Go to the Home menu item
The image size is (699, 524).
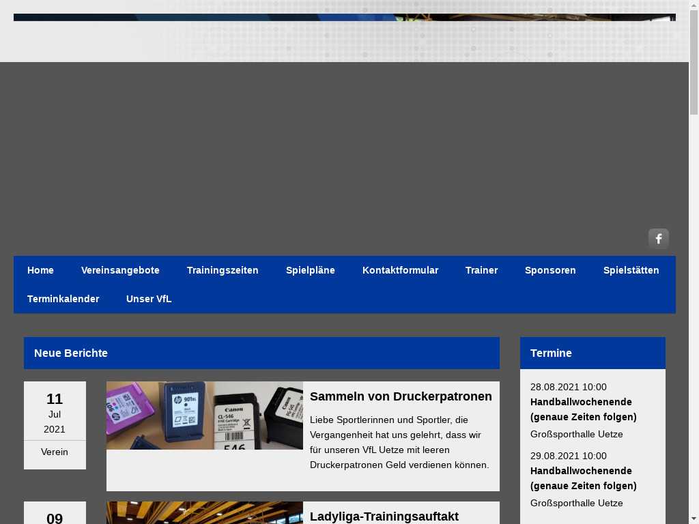tap(40, 270)
